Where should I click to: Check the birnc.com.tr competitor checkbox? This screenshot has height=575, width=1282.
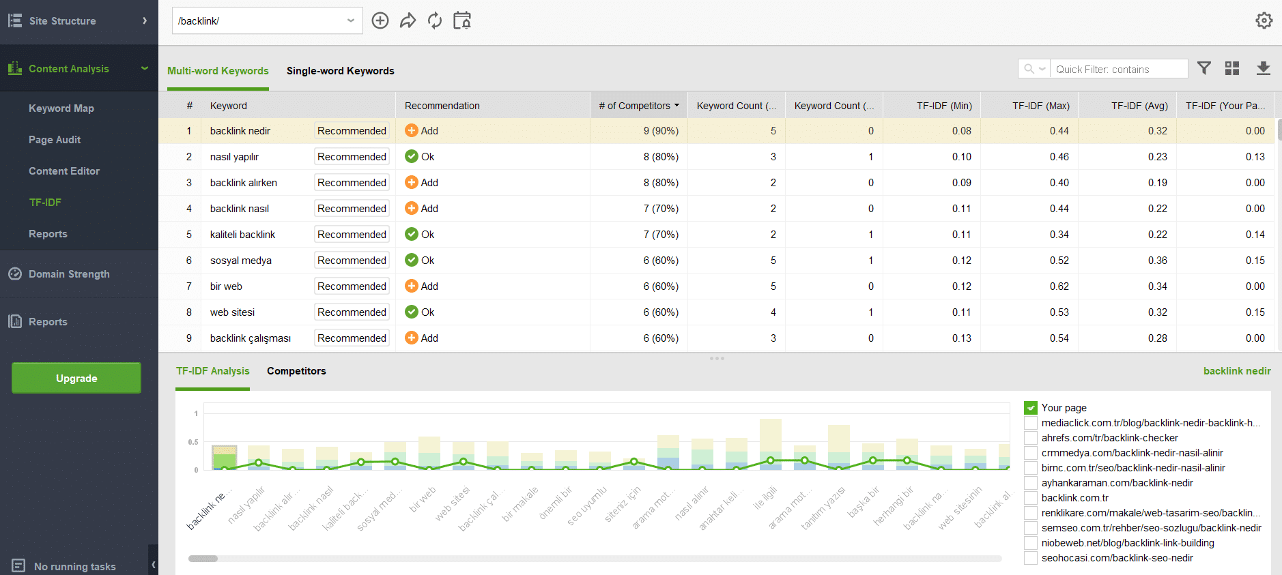click(x=1031, y=468)
